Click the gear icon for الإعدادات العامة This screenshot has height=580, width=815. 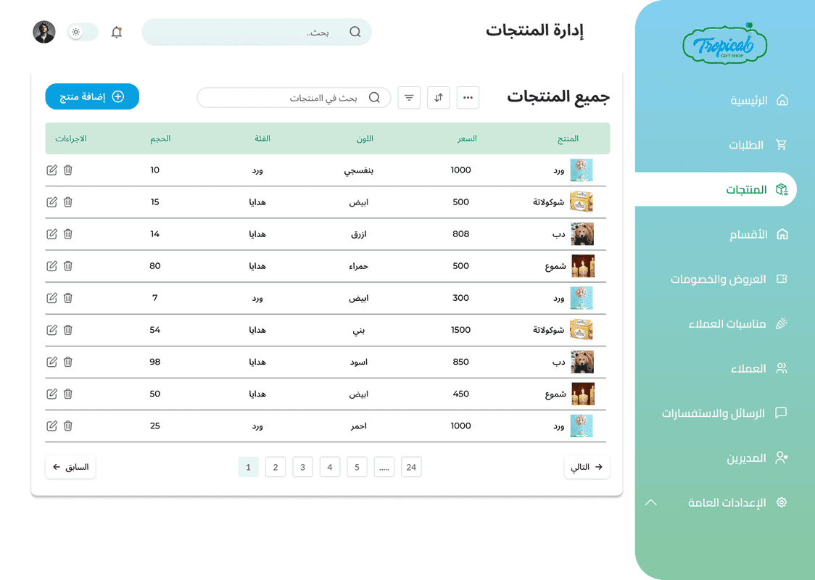point(781,502)
